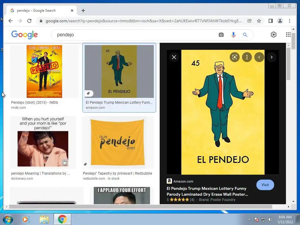Search by image with the camera icon
This screenshot has height=225, width=300.
pyautogui.click(x=221, y=35)
